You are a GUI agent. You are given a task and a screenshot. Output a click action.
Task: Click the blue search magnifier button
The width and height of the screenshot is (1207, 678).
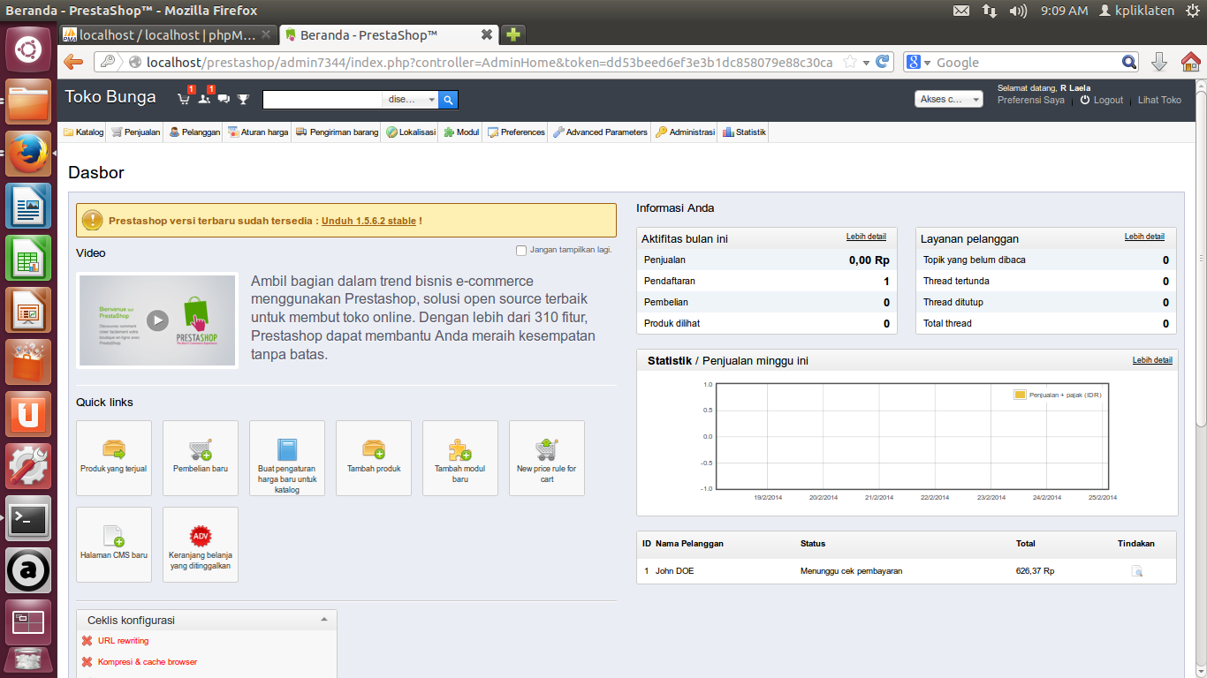coord(449,100)
